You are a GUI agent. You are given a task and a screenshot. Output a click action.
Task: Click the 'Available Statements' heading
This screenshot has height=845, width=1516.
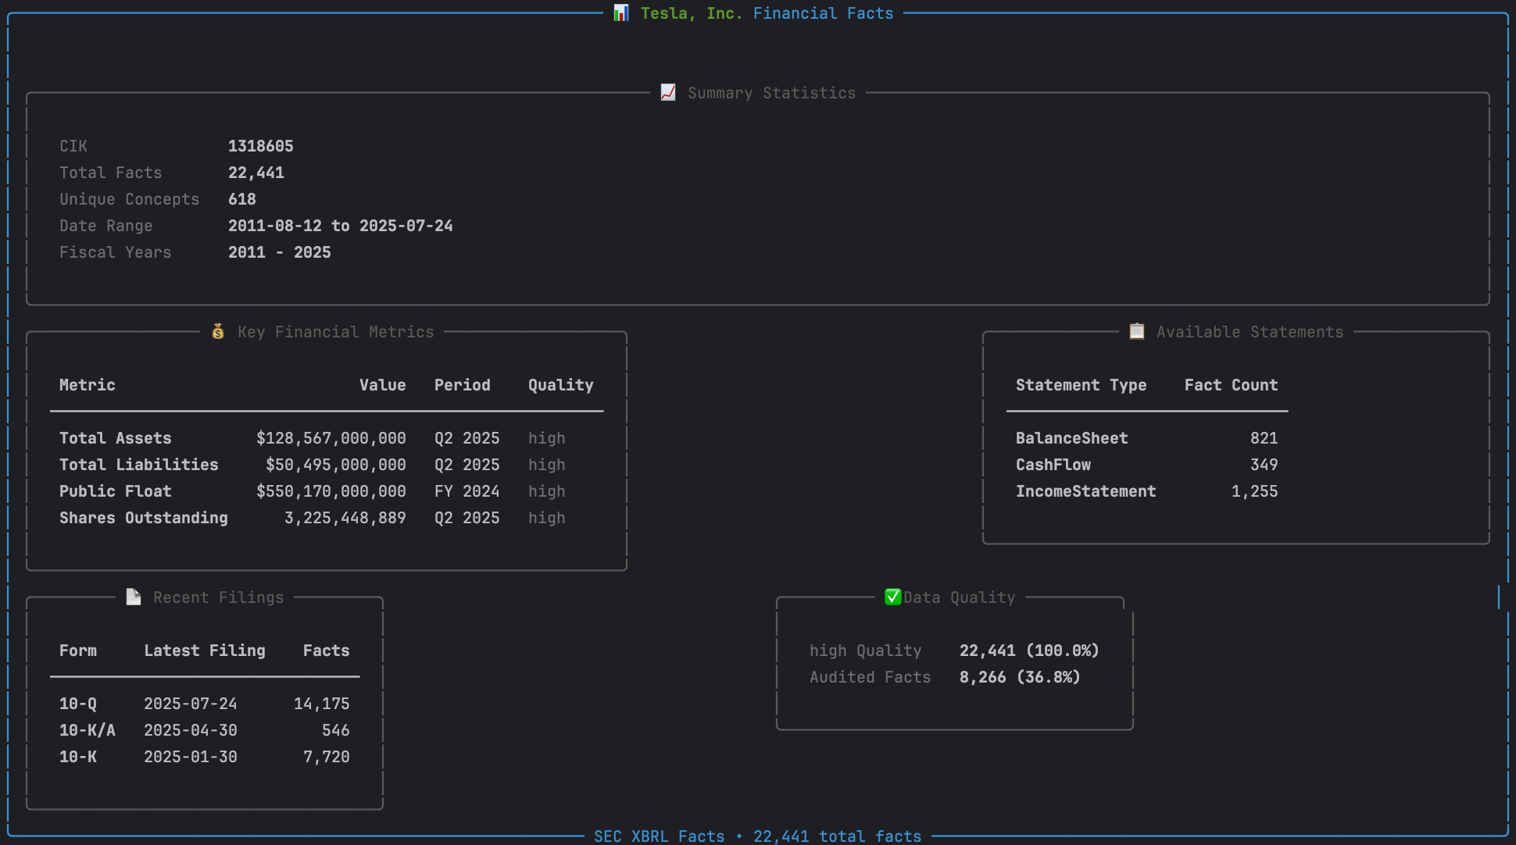1250,332
